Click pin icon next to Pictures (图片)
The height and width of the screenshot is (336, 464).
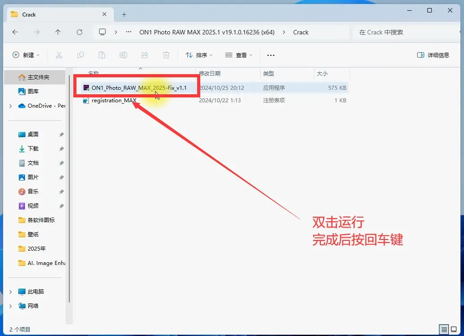[61, 177]
